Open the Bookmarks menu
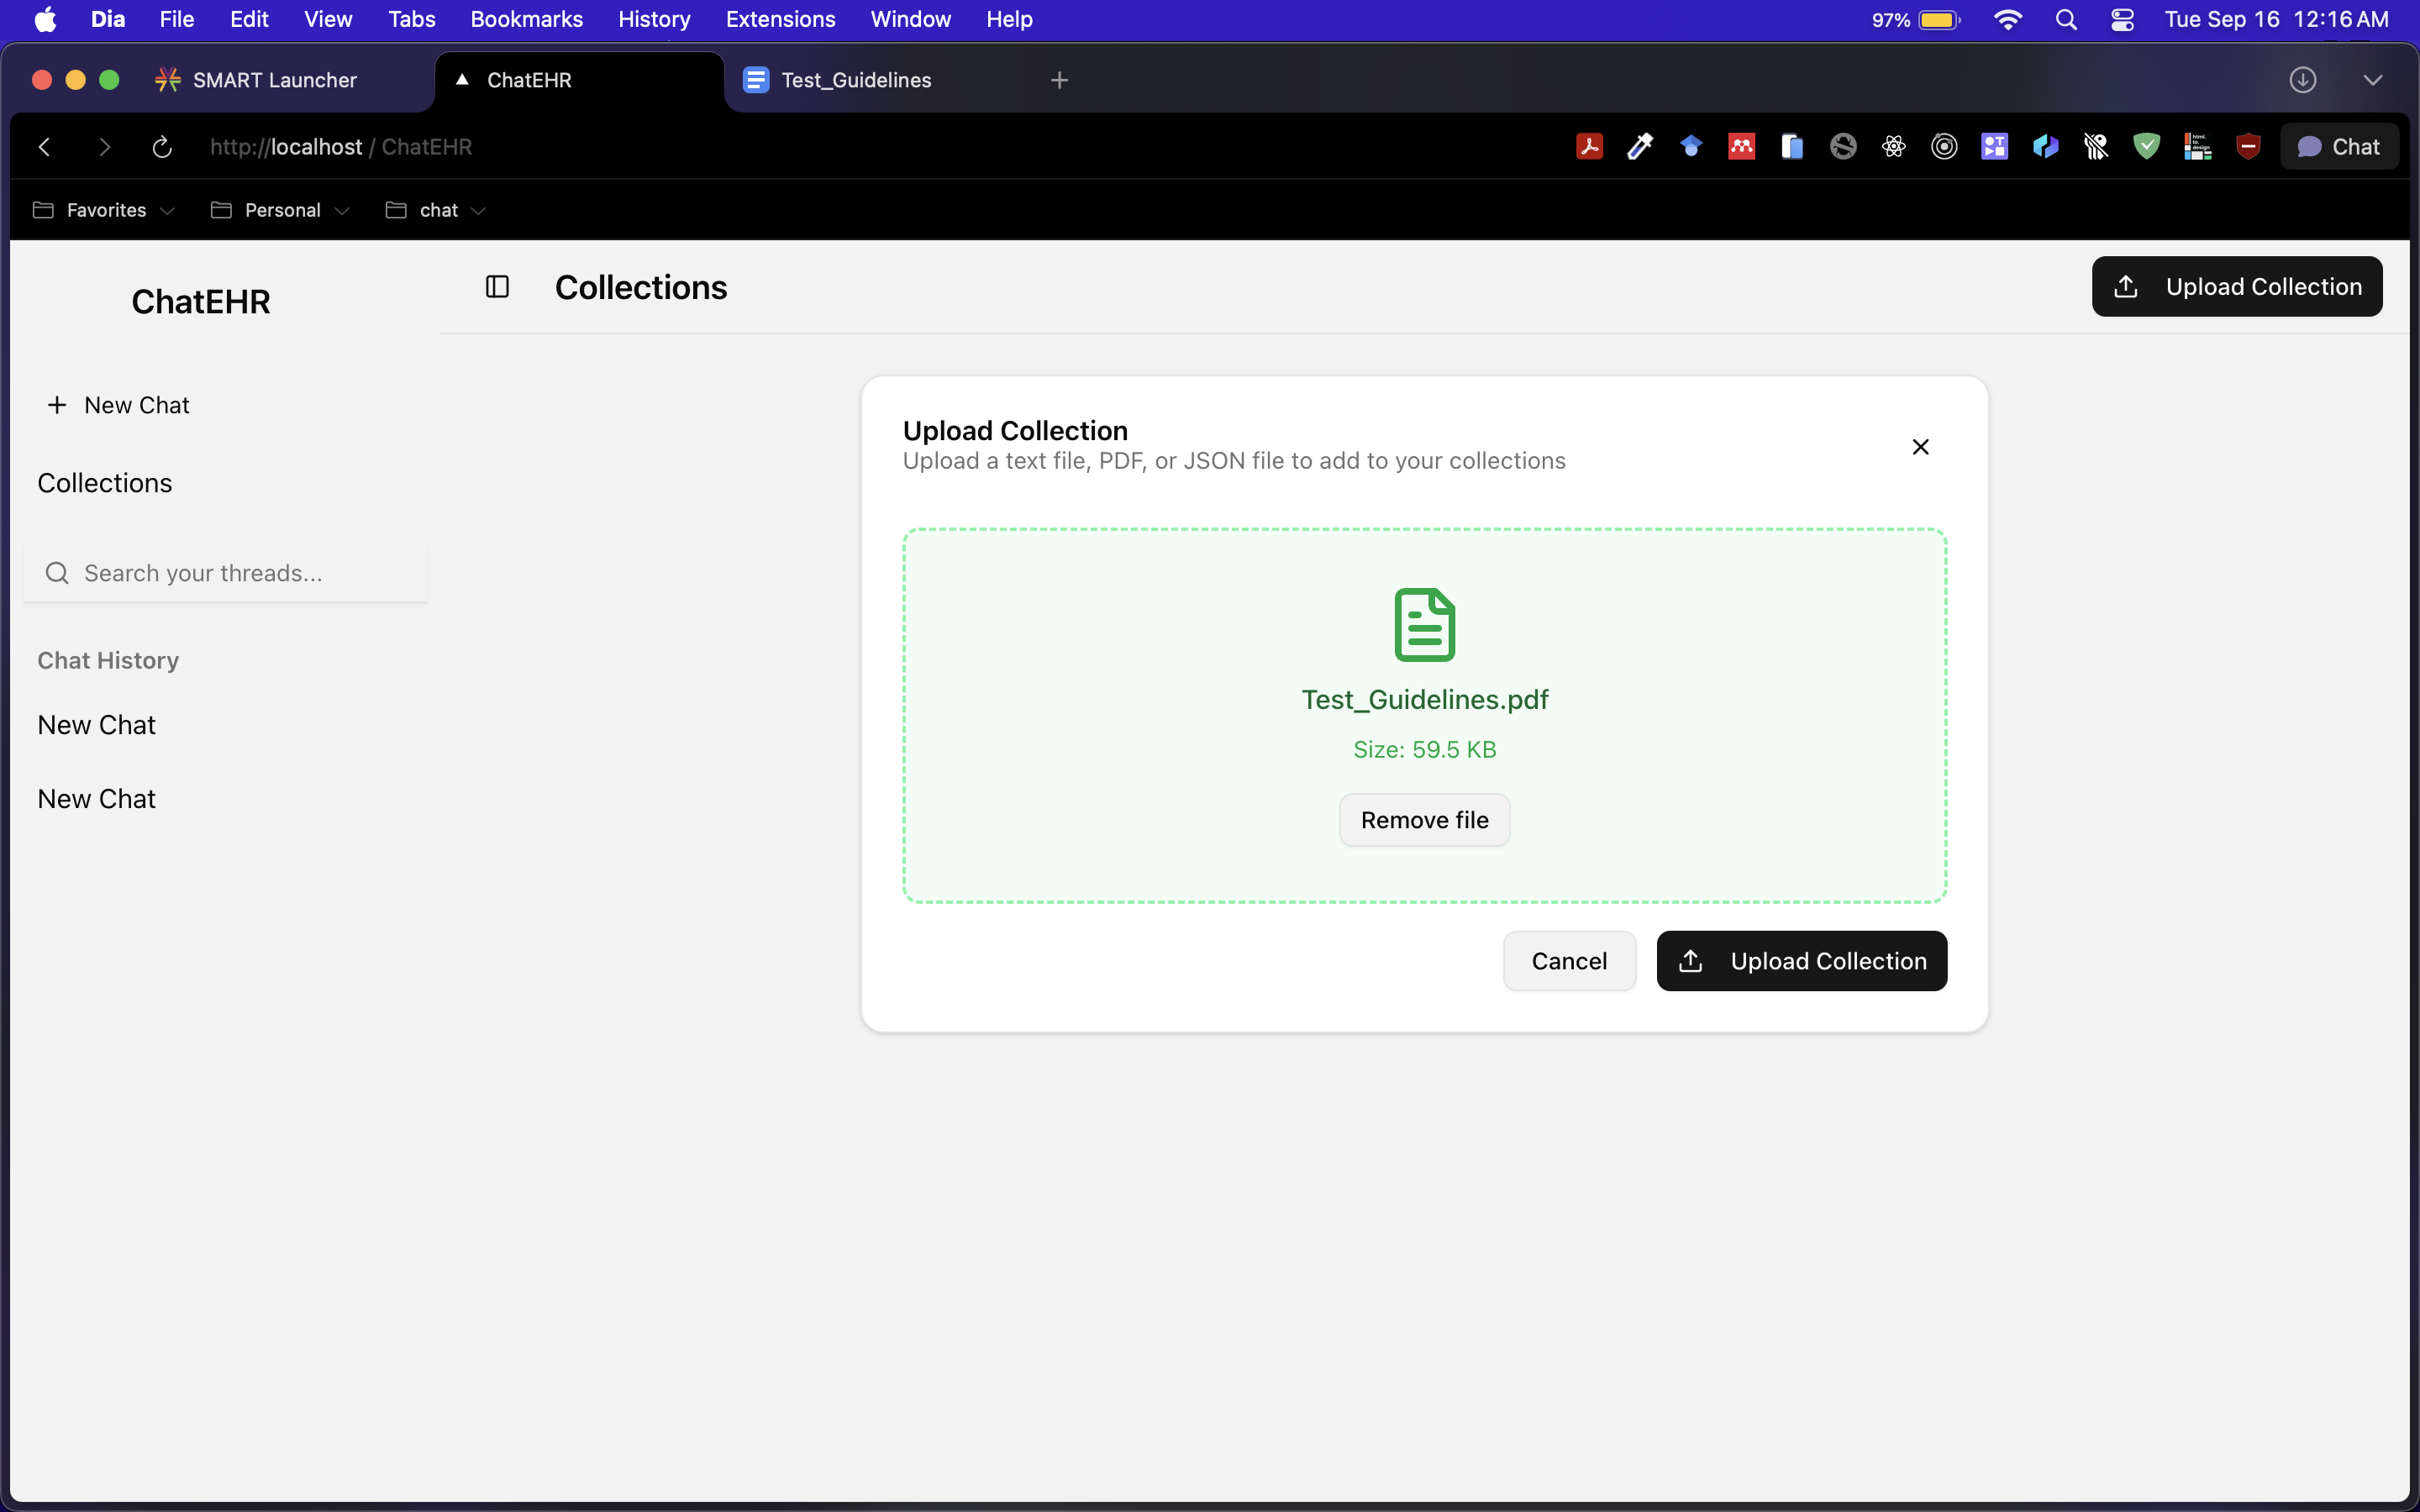Viewport: 2420px width, 1512px height. [526, 20]
